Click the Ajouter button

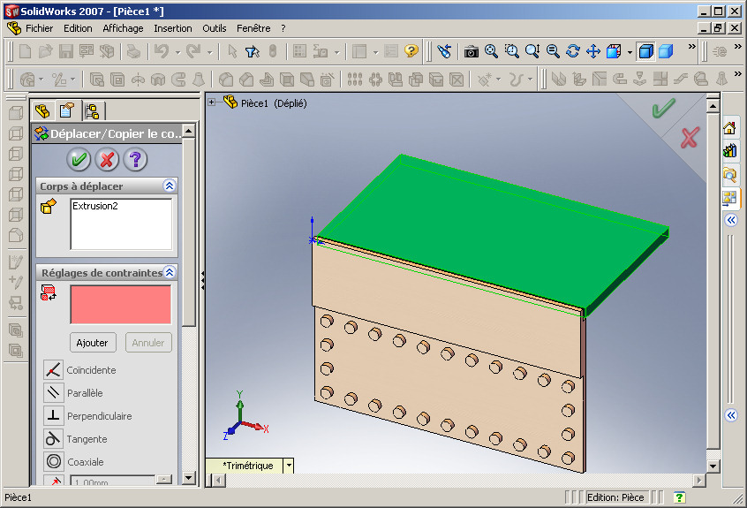[93, 343]
